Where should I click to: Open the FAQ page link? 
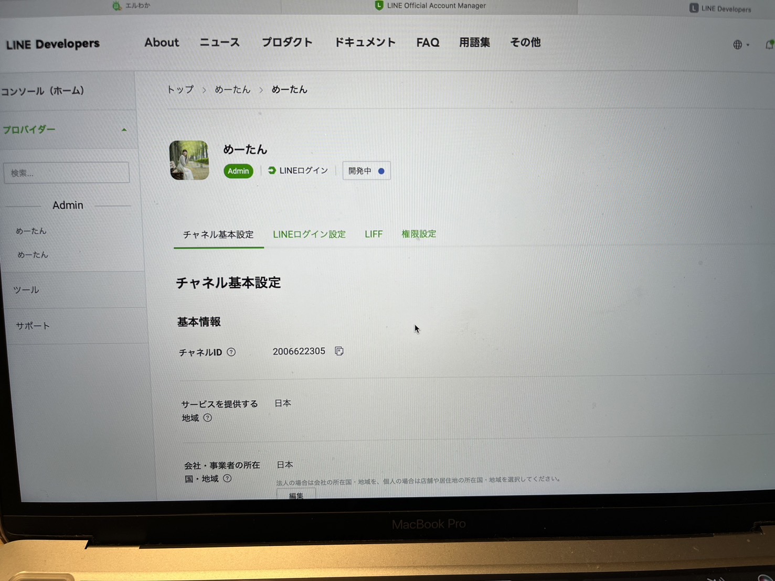click(x=428, y=42)
